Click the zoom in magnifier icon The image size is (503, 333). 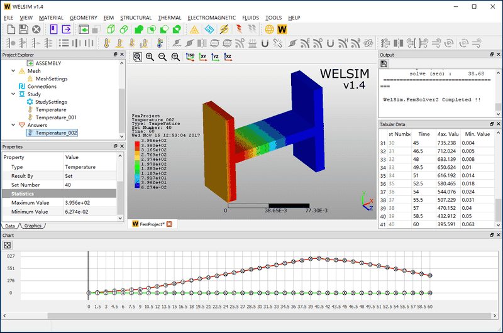click(150, 57)
